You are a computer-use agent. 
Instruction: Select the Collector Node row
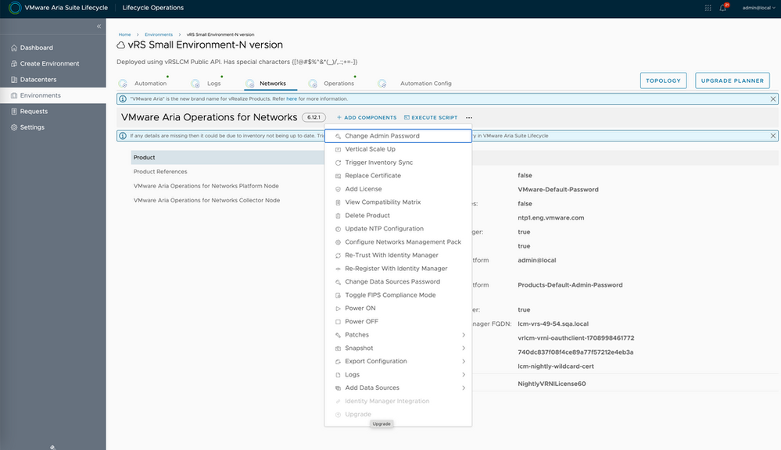[227, 200]
